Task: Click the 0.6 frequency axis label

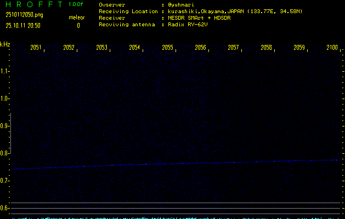Action: tap(5, 208)
